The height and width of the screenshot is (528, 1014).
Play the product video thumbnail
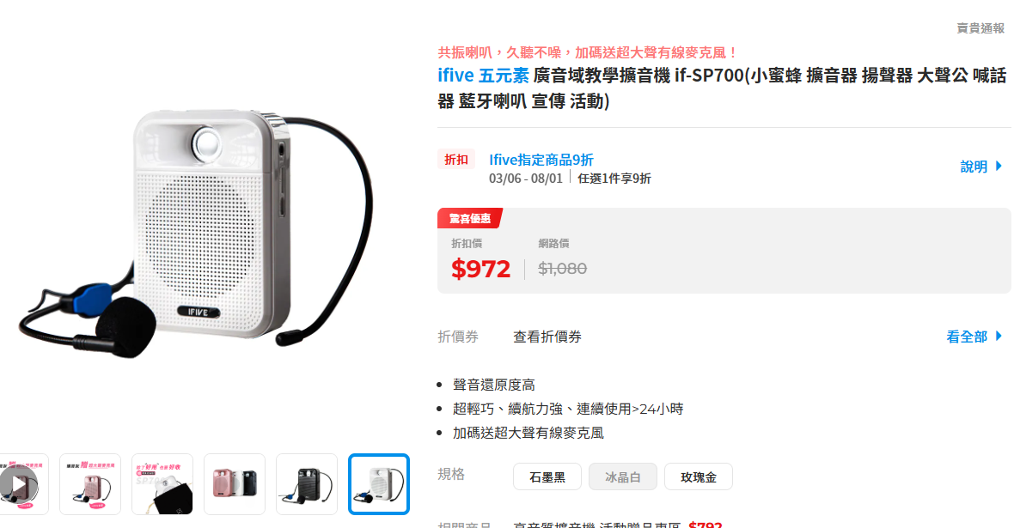[x=19, y=484]
